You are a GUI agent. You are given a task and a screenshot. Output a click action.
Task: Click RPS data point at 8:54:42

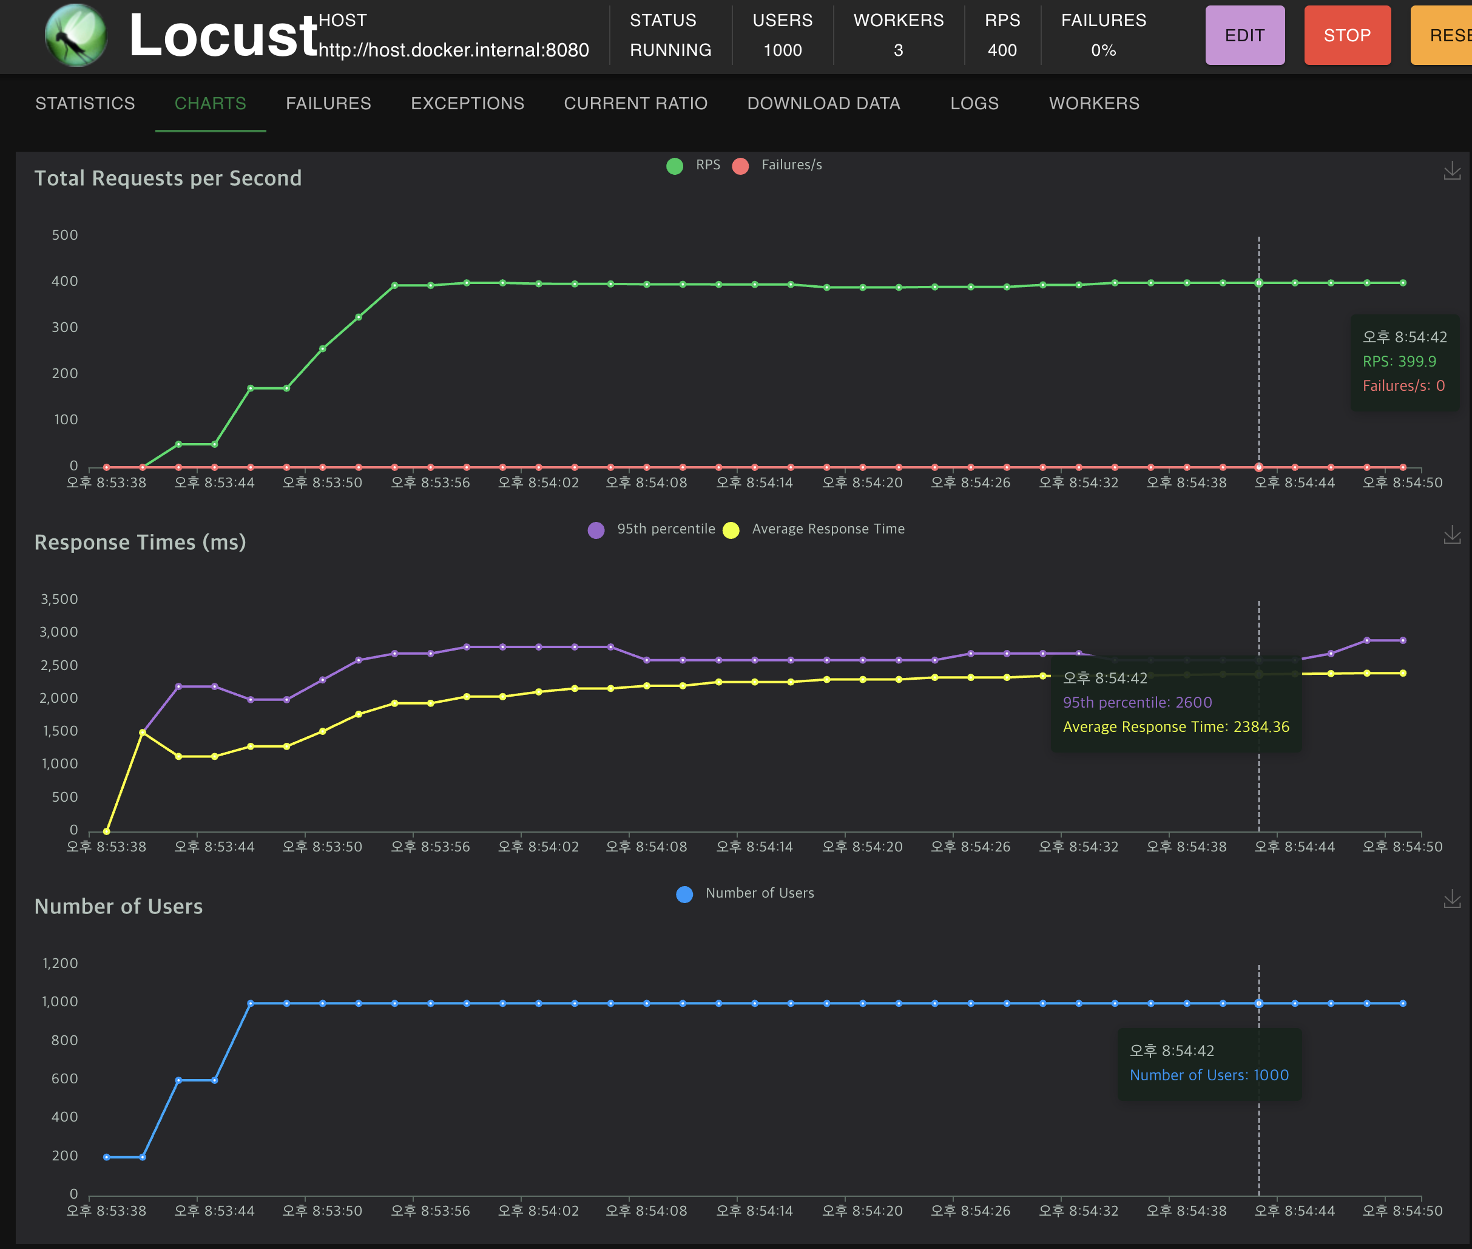tap(1258, 283)
